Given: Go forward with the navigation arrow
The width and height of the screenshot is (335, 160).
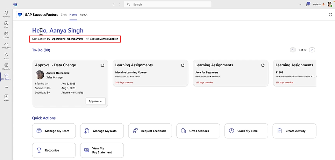Looking at the screenshot, I should pos(120,4).
